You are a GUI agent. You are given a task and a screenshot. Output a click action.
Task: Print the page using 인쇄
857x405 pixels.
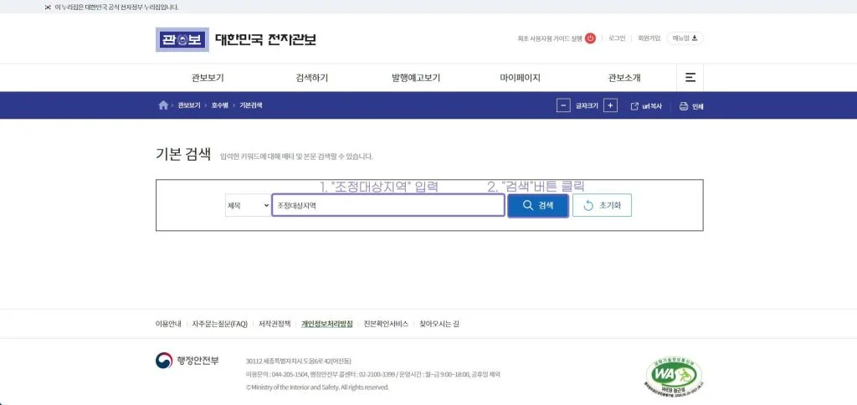pyautogui.click(x=691, y=106)
